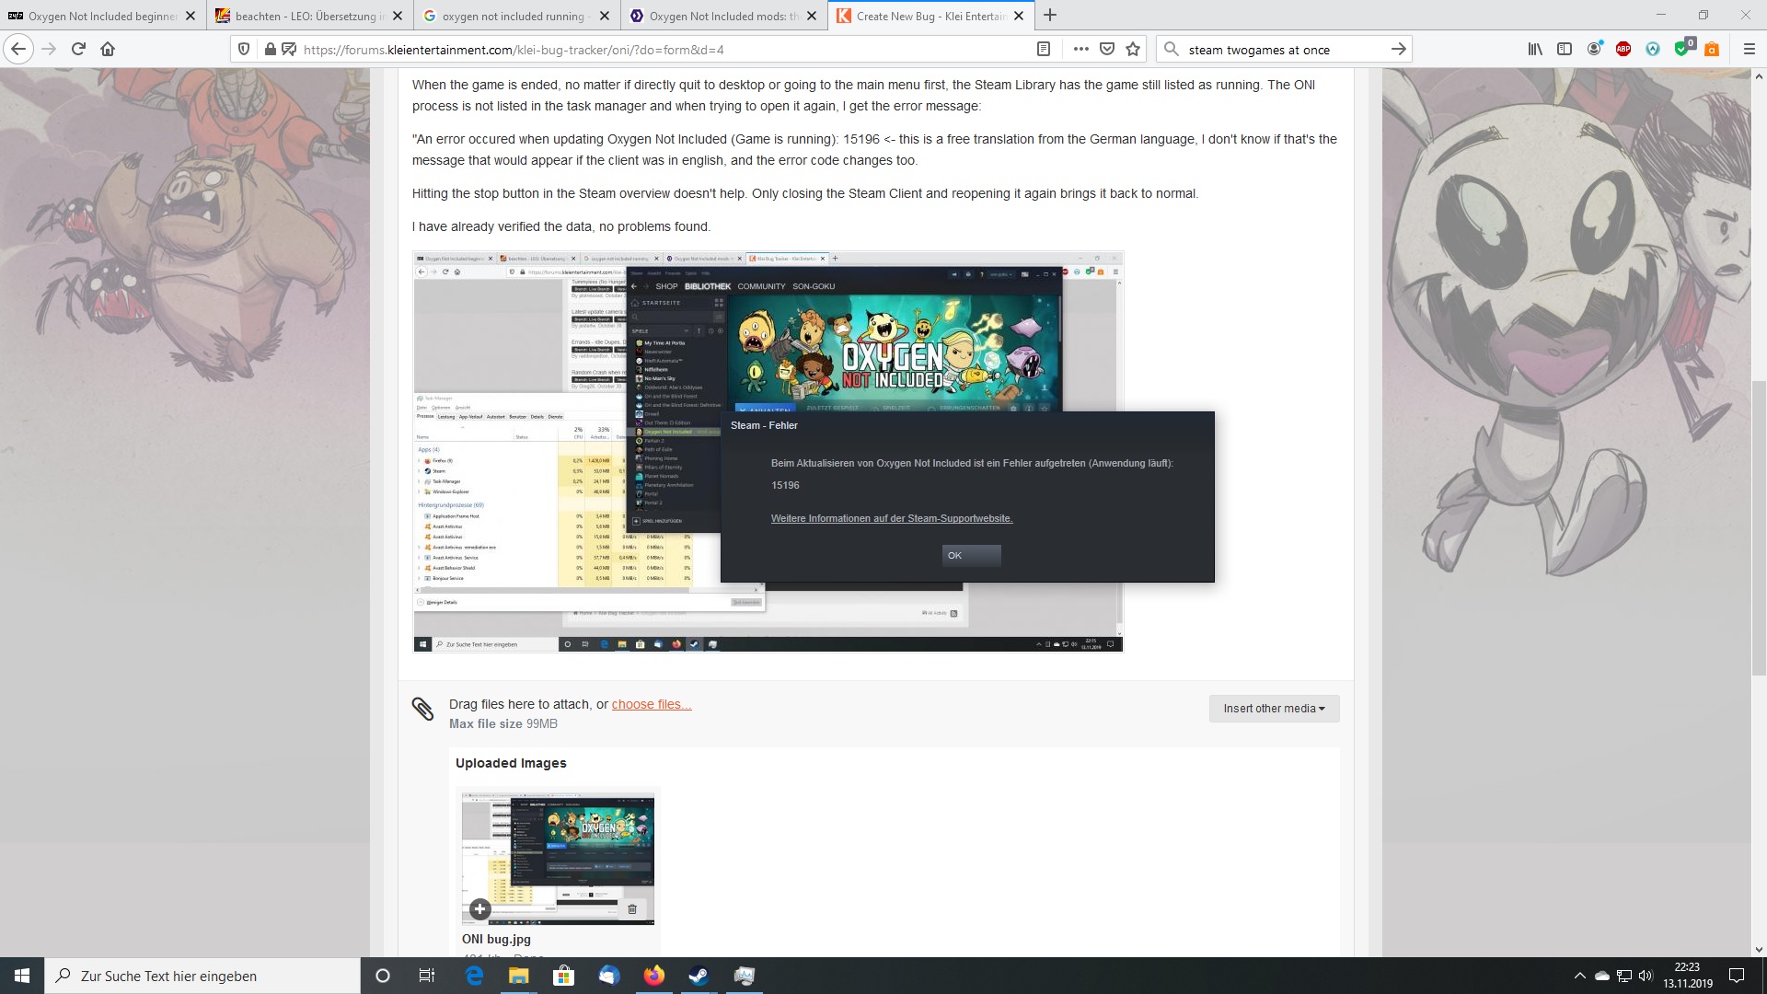1767x994 pixels.
Task: Reload the current page
Action: tap(78, 50)
